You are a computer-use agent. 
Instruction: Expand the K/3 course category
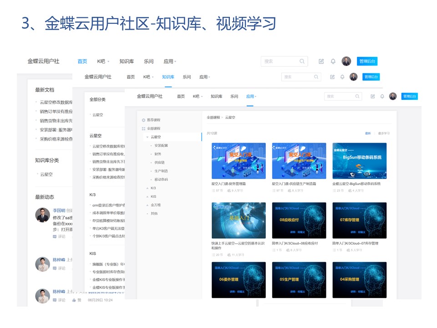147,188
